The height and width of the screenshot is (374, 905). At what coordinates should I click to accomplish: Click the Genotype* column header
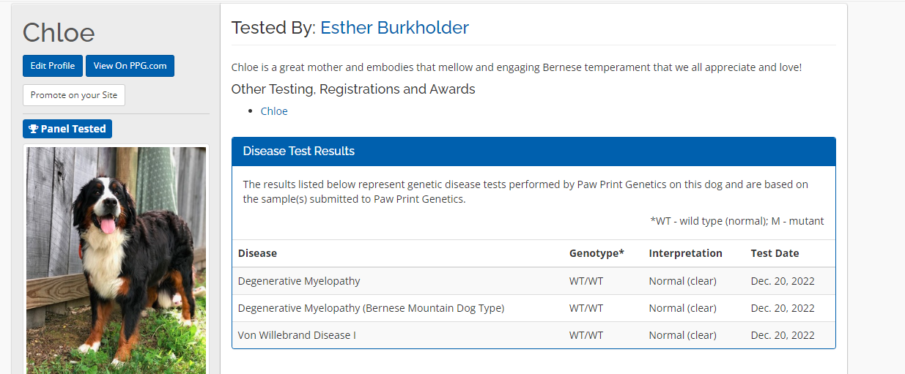point(596,253)
